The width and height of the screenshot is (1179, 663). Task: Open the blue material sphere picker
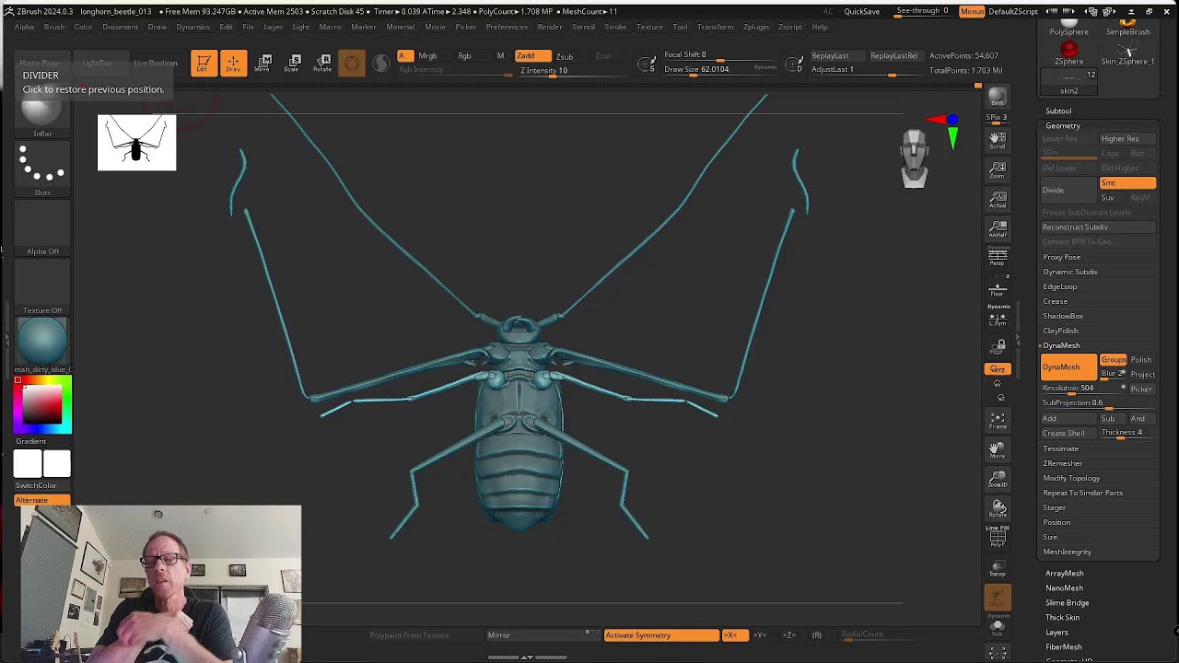click(x=42, y=343)
